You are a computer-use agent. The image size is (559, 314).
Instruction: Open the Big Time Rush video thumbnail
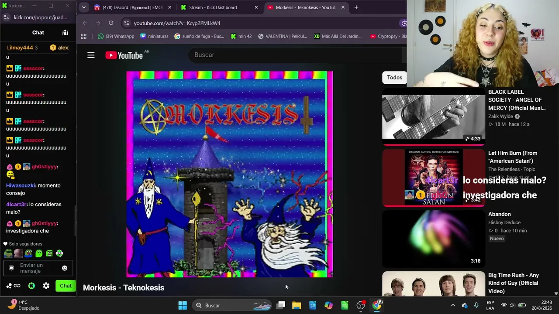[x=434, y=283]
